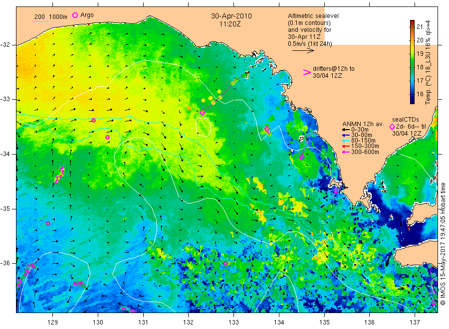This screenshot has height=329, width=449.
Task: Click the 'sealCTDs' legend heading
Action: click(406, 120)
